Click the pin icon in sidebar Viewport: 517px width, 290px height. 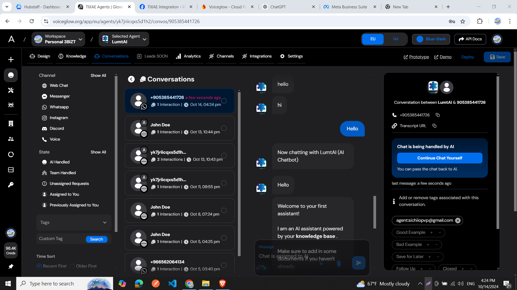tap(11, 266)
